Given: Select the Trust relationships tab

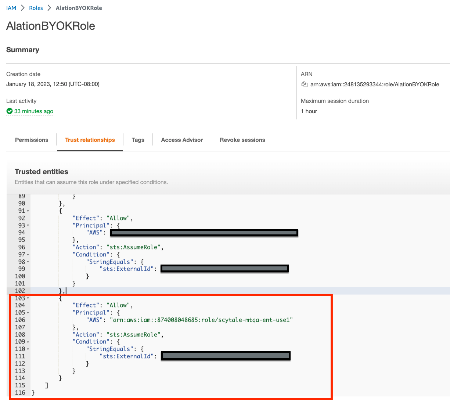Looking at the screenshot, I should coord(90,140).
